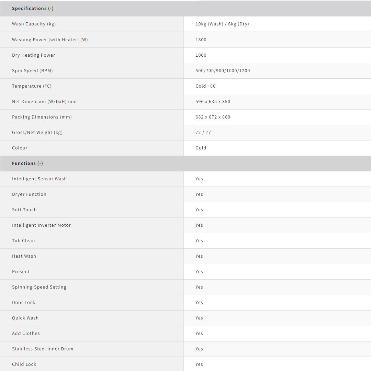
Task: Select the Dry Heating Power value 1000
Action: [x=201, y=55]
